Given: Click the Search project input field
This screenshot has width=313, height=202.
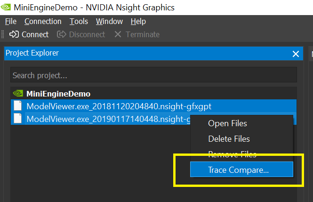Looking at the screenshot, I should point(153,75).
